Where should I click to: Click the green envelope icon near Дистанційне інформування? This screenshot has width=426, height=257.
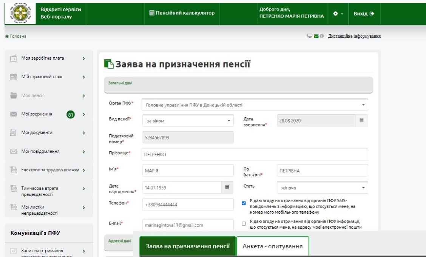tap(316, 36)
